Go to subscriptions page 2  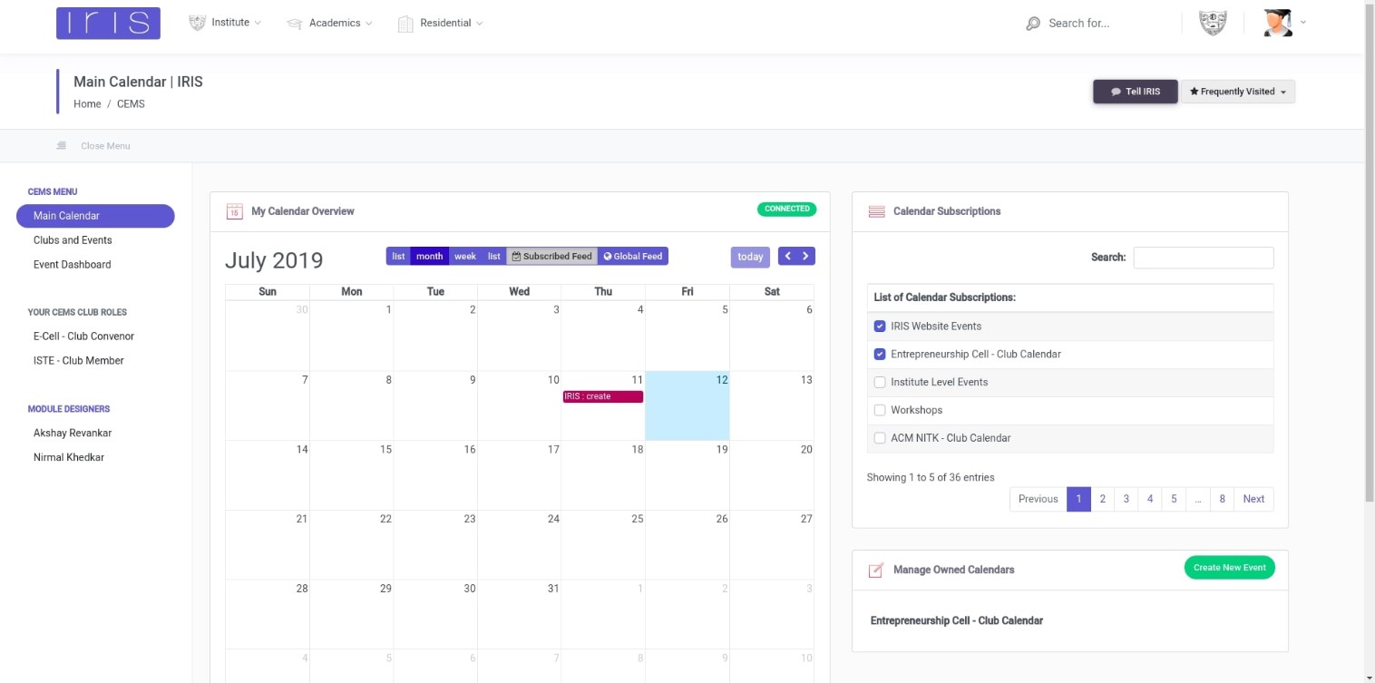[x=1102, y=499]
